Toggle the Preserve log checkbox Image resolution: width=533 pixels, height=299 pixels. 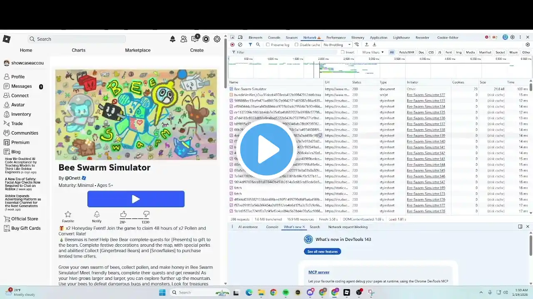click(x=268, y=45)
